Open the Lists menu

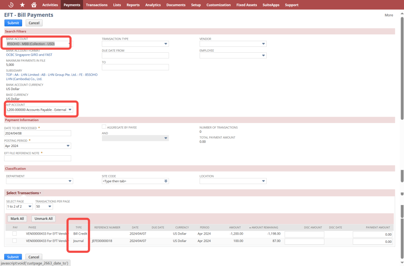pyautogui.click(x=117, y=5)
